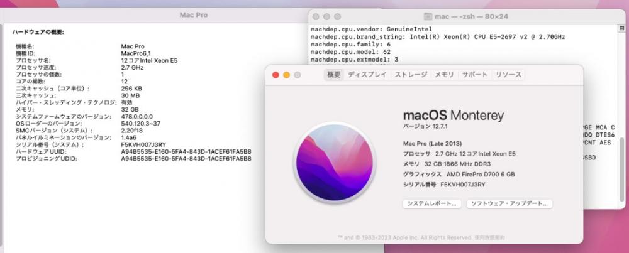Click the Terminal window gray minimize button

point(326,17)
